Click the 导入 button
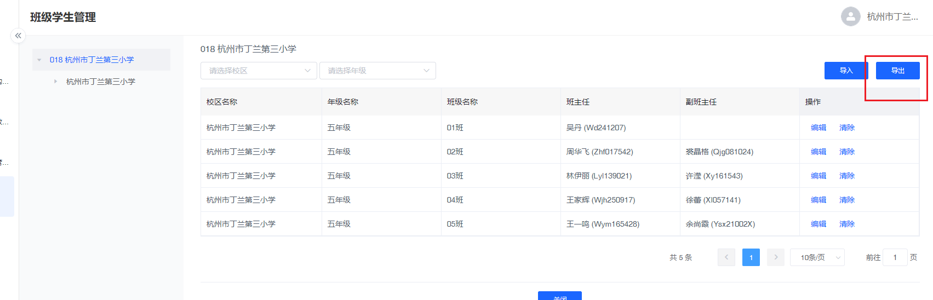This screenshot has height=300, width=933. tap(846, 71)
